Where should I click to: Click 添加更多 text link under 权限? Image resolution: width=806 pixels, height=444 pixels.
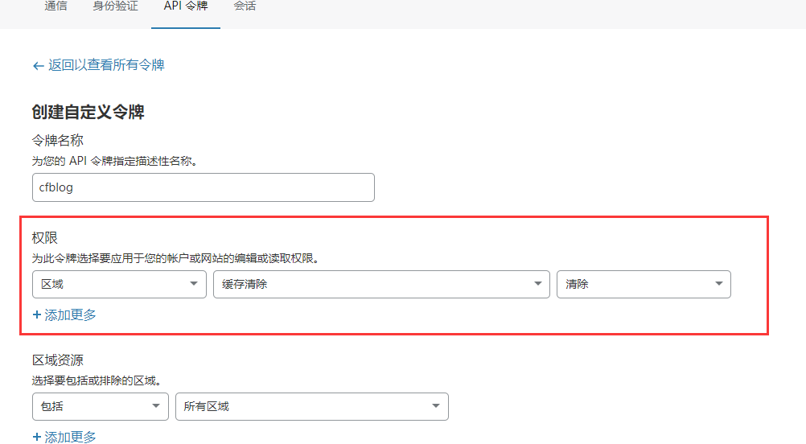tap(71, 315)
